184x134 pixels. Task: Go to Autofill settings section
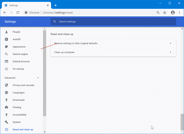16,39
